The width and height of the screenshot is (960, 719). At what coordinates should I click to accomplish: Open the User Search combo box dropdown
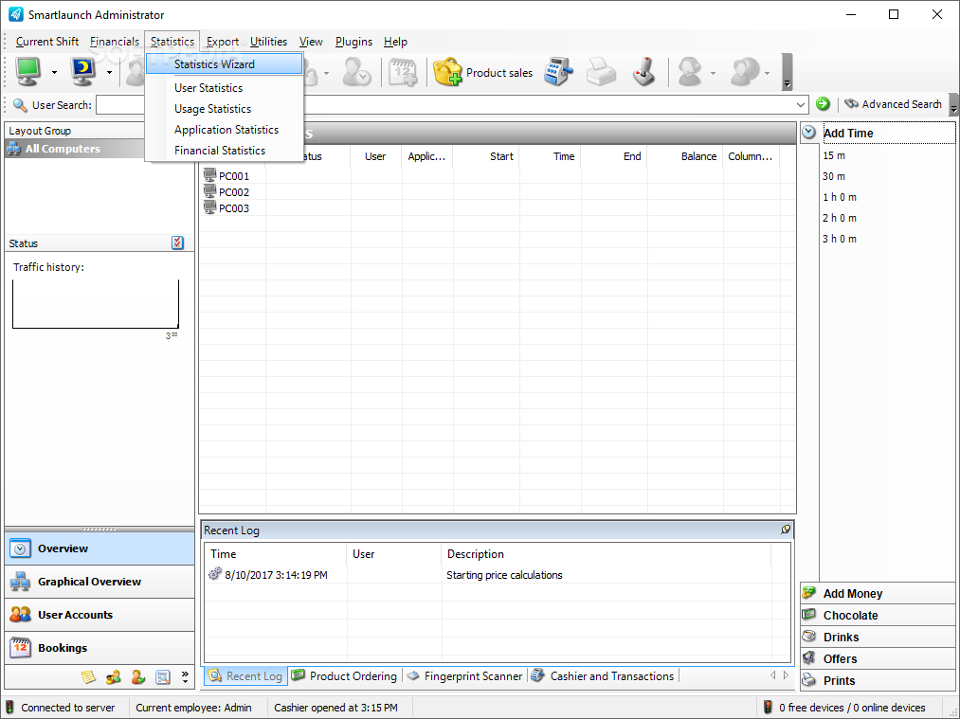click(x=800, y=104)
